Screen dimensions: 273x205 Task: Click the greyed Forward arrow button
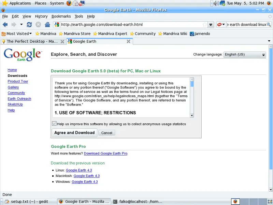click(14, 25)
